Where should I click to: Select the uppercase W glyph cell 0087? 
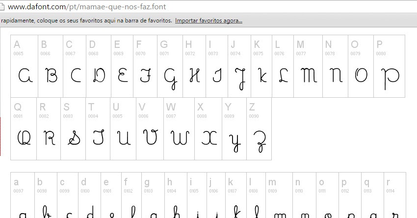tap(179, 129)
